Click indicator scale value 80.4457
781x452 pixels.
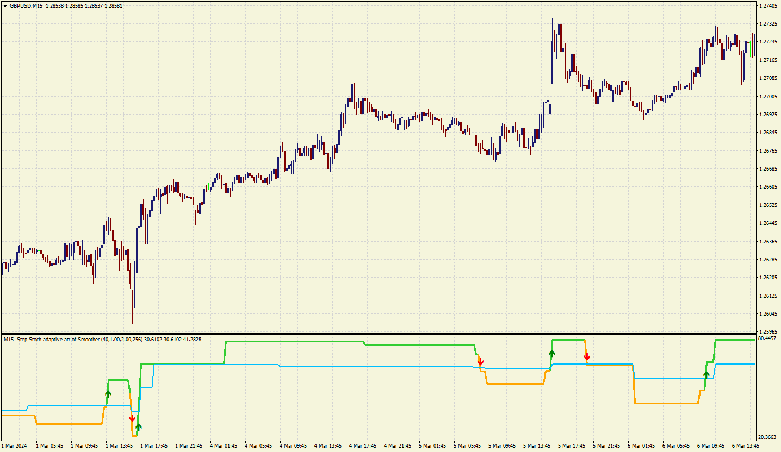(x=768, y=338)
